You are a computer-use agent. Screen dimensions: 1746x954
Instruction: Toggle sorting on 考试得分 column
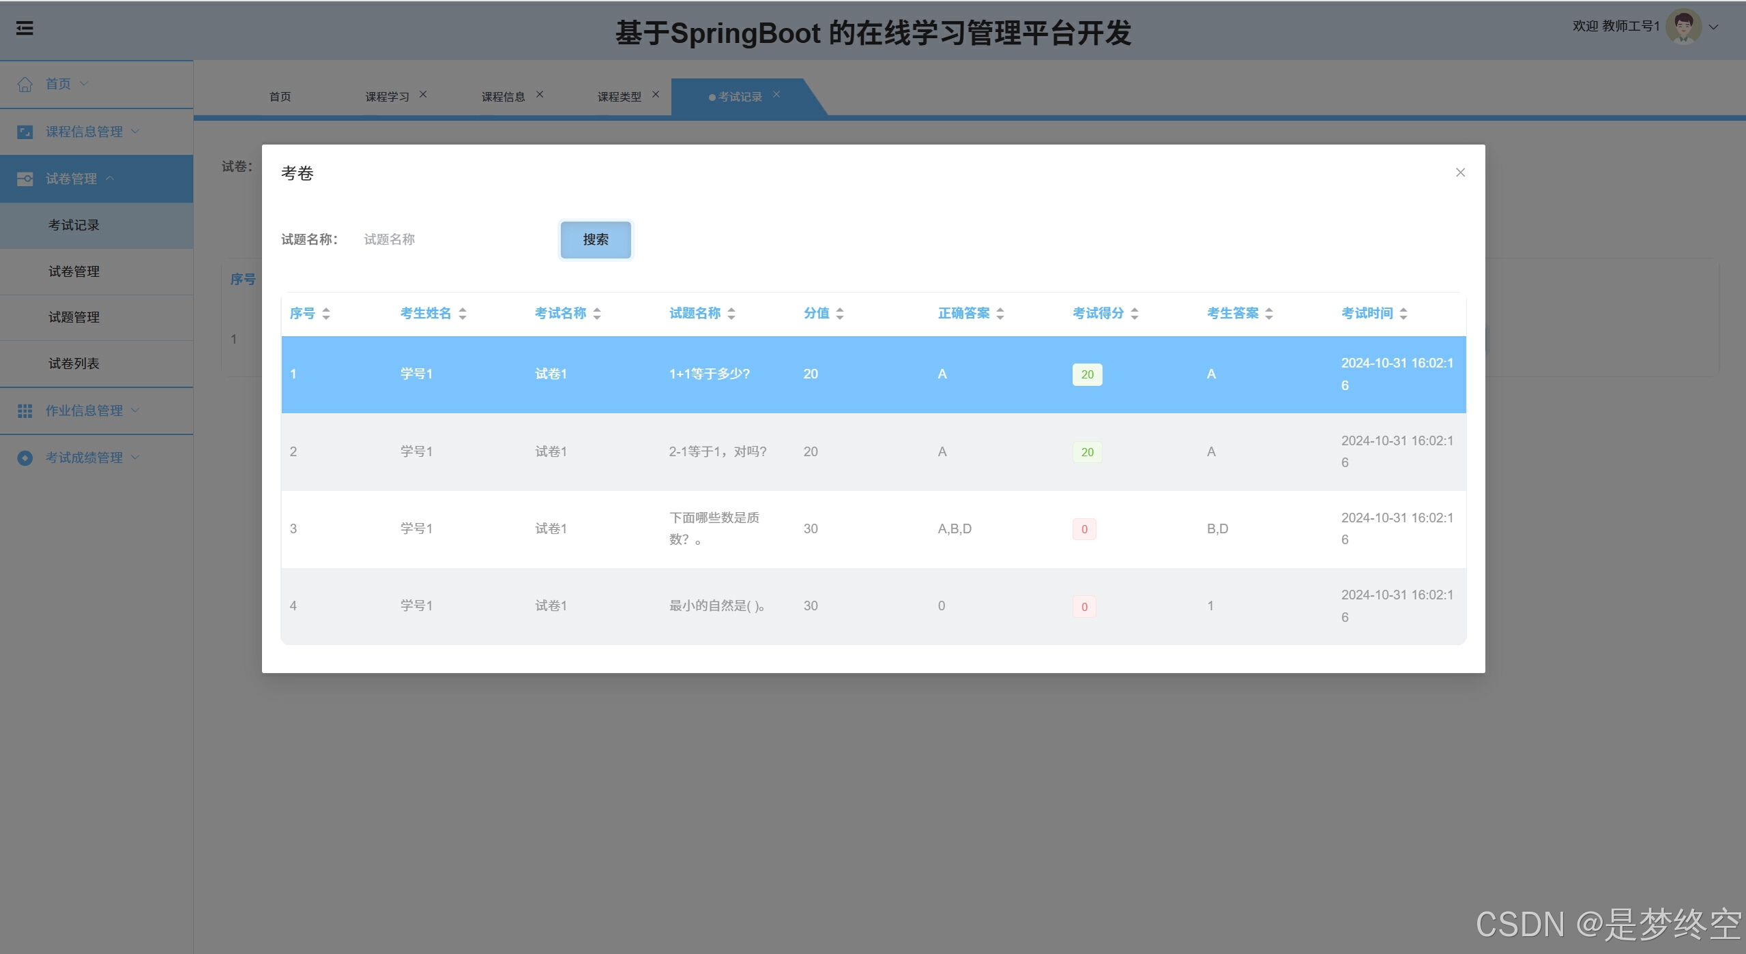pyautogui.click(x=1135, y=313)
